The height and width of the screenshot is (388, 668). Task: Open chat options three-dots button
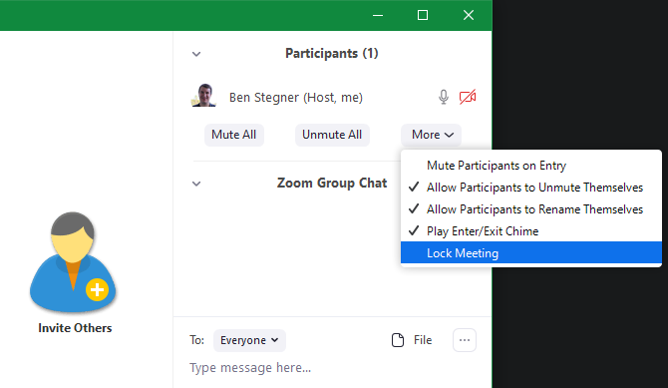click(x=465, y=340)
